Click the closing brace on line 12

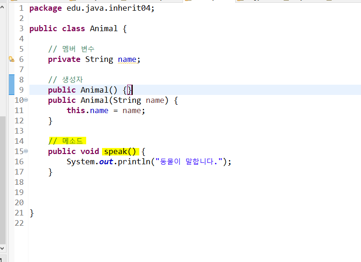point(50,121)
